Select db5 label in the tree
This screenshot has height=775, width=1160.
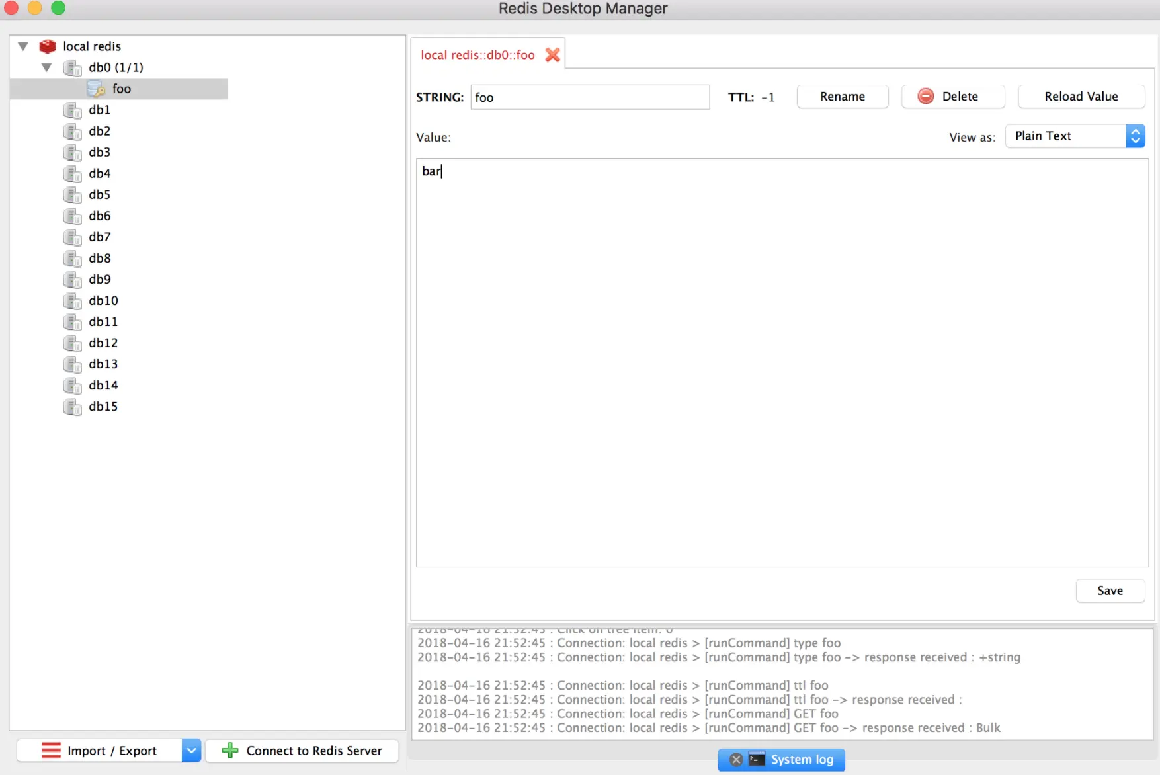point(99,194)
